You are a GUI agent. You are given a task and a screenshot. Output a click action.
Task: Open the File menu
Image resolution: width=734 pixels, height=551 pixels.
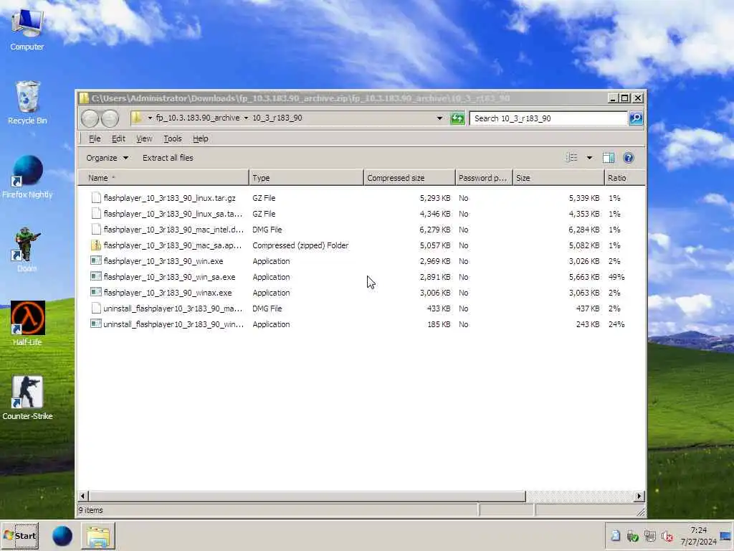95,138
